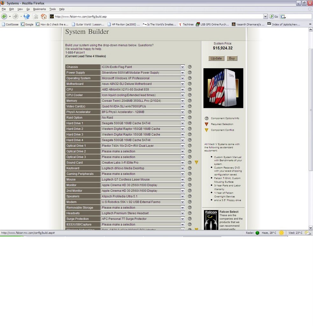
Task: Click the info icon next to Video Card(s)
Action: [190, 106]
